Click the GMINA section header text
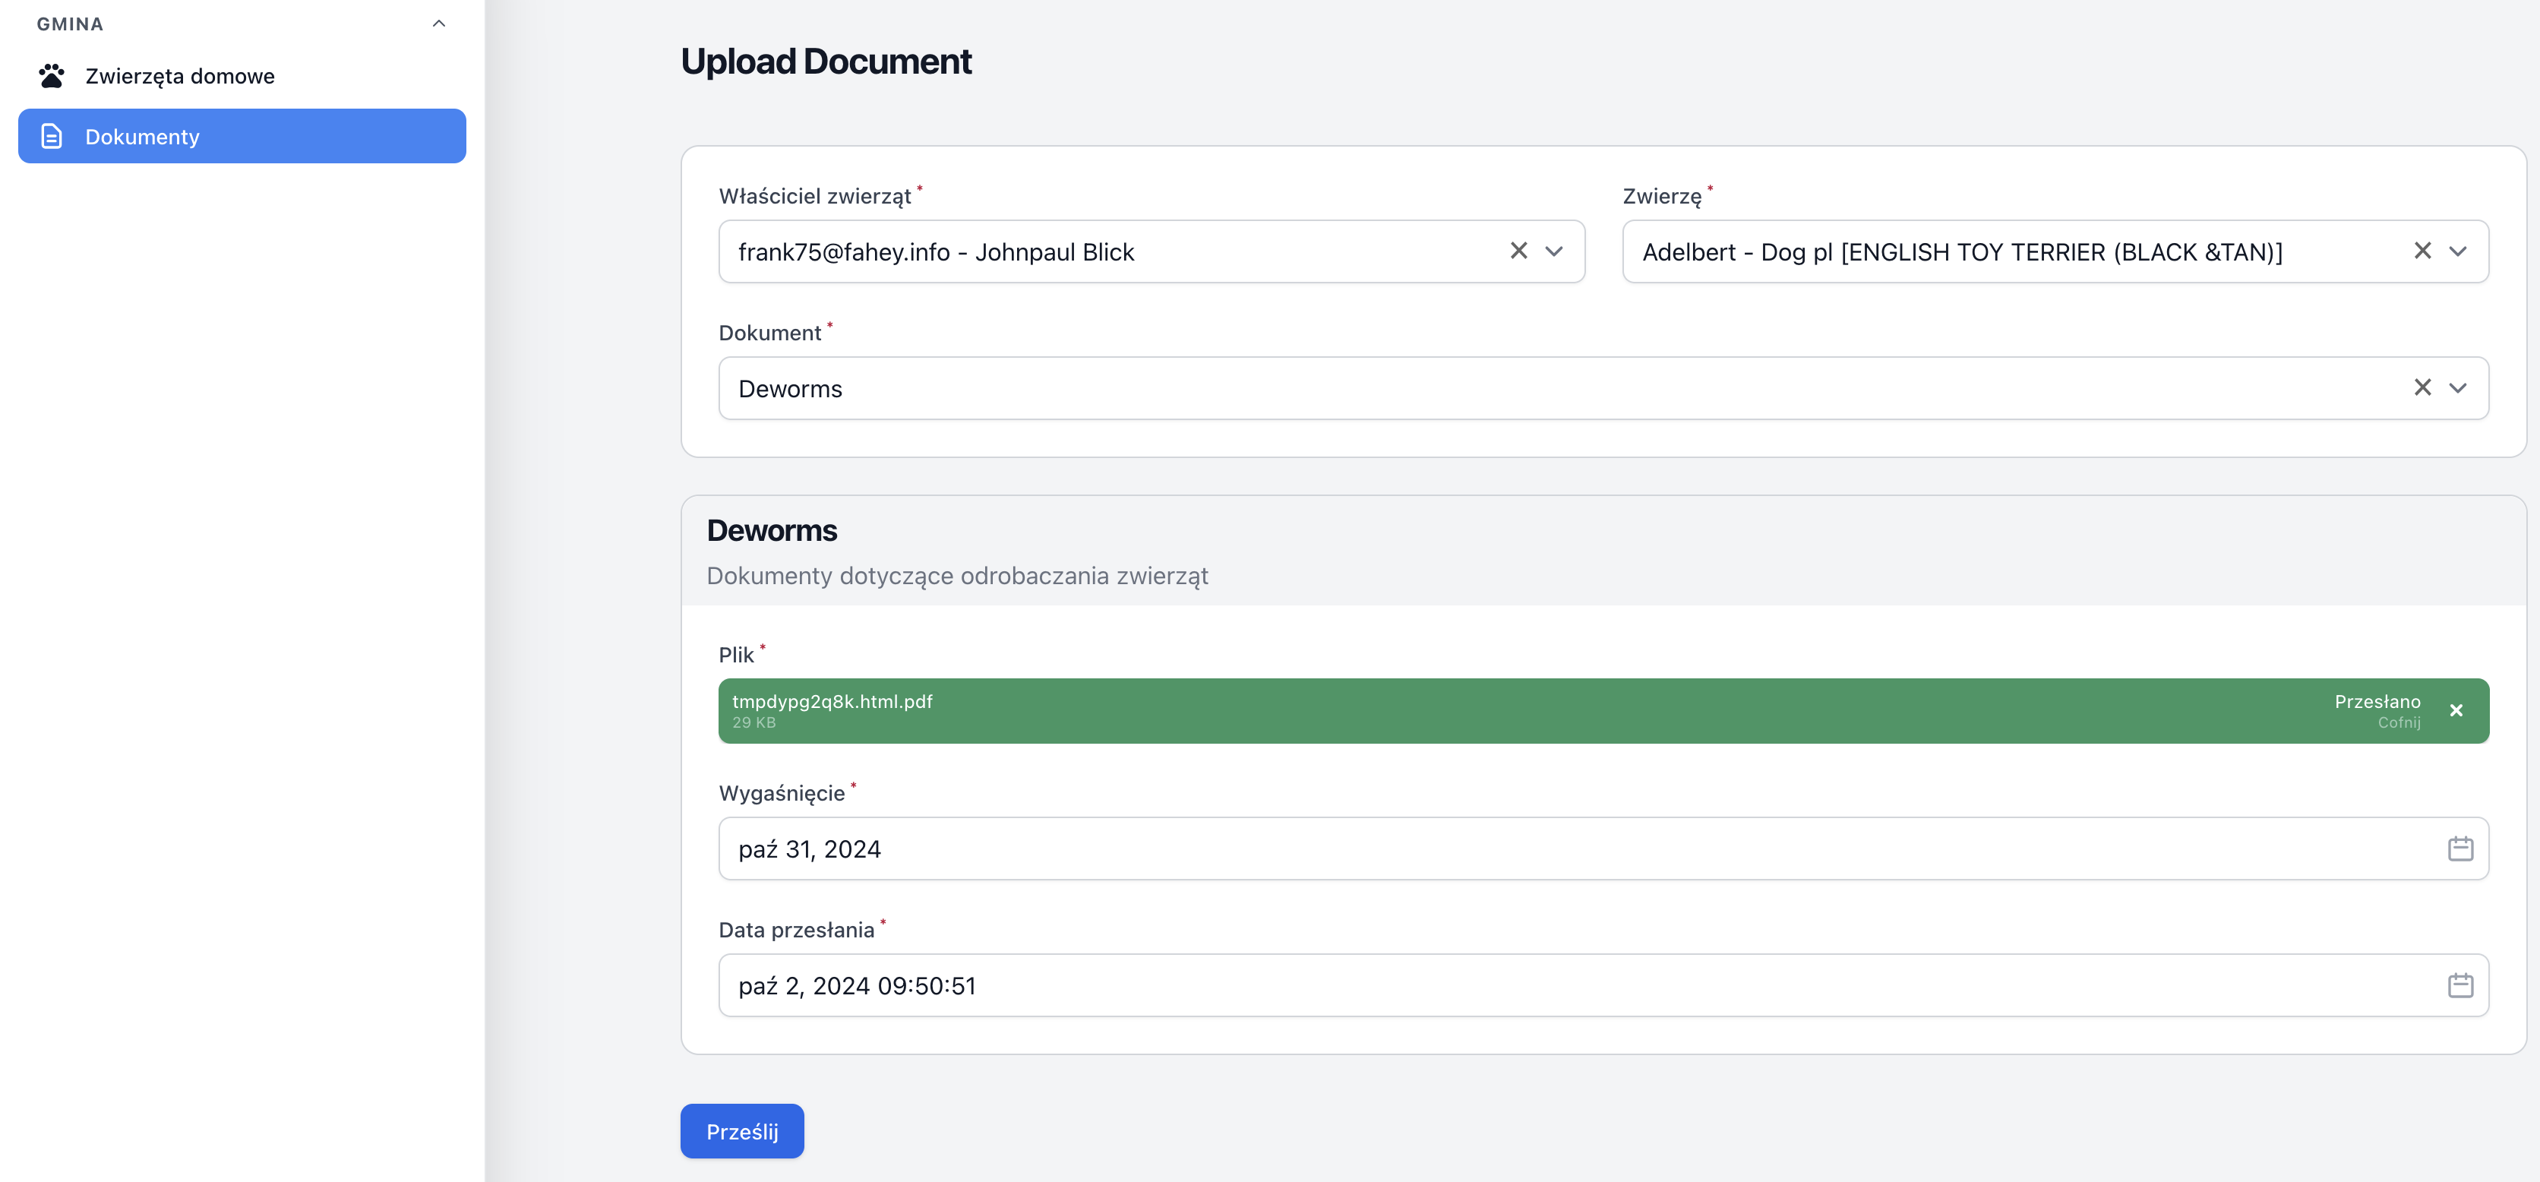 tap(70, 24)
